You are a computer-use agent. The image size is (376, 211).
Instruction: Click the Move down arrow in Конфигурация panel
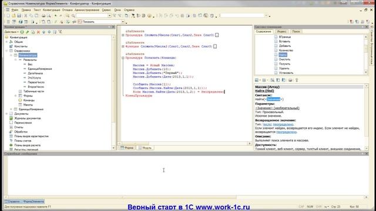[49, 32]
